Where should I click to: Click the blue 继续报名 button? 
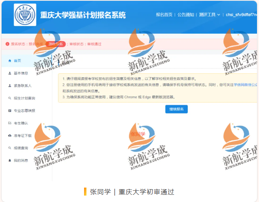click(x=177, y=109)
